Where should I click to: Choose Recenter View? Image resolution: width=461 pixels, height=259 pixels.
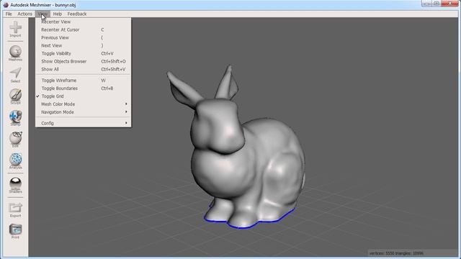[x=84, y=22]
